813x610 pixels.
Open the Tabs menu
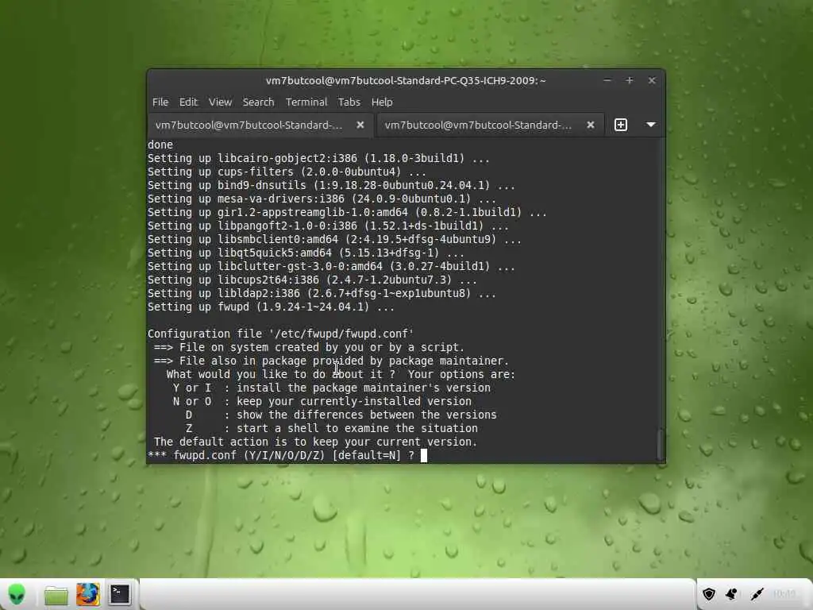coord(349,102)
